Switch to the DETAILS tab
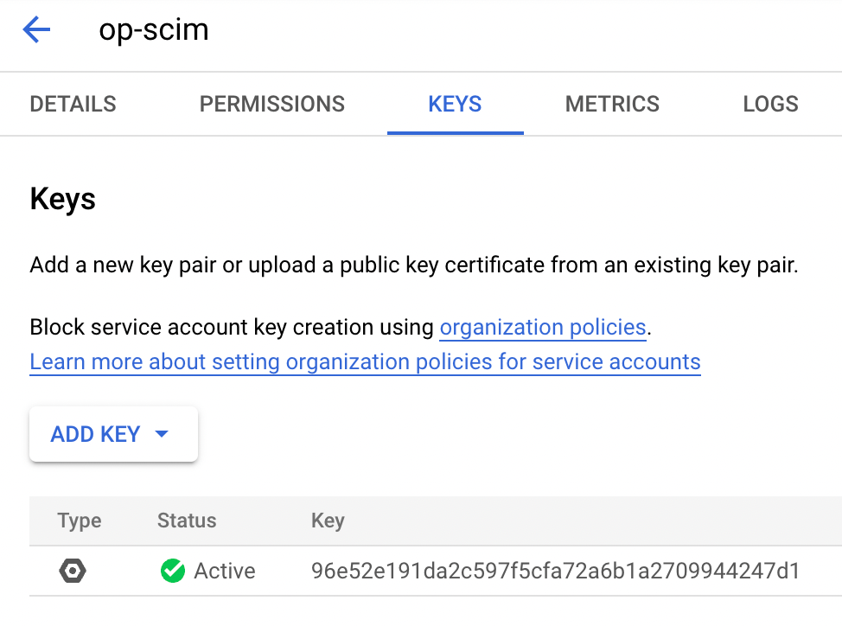 click(x=73, y=104)
